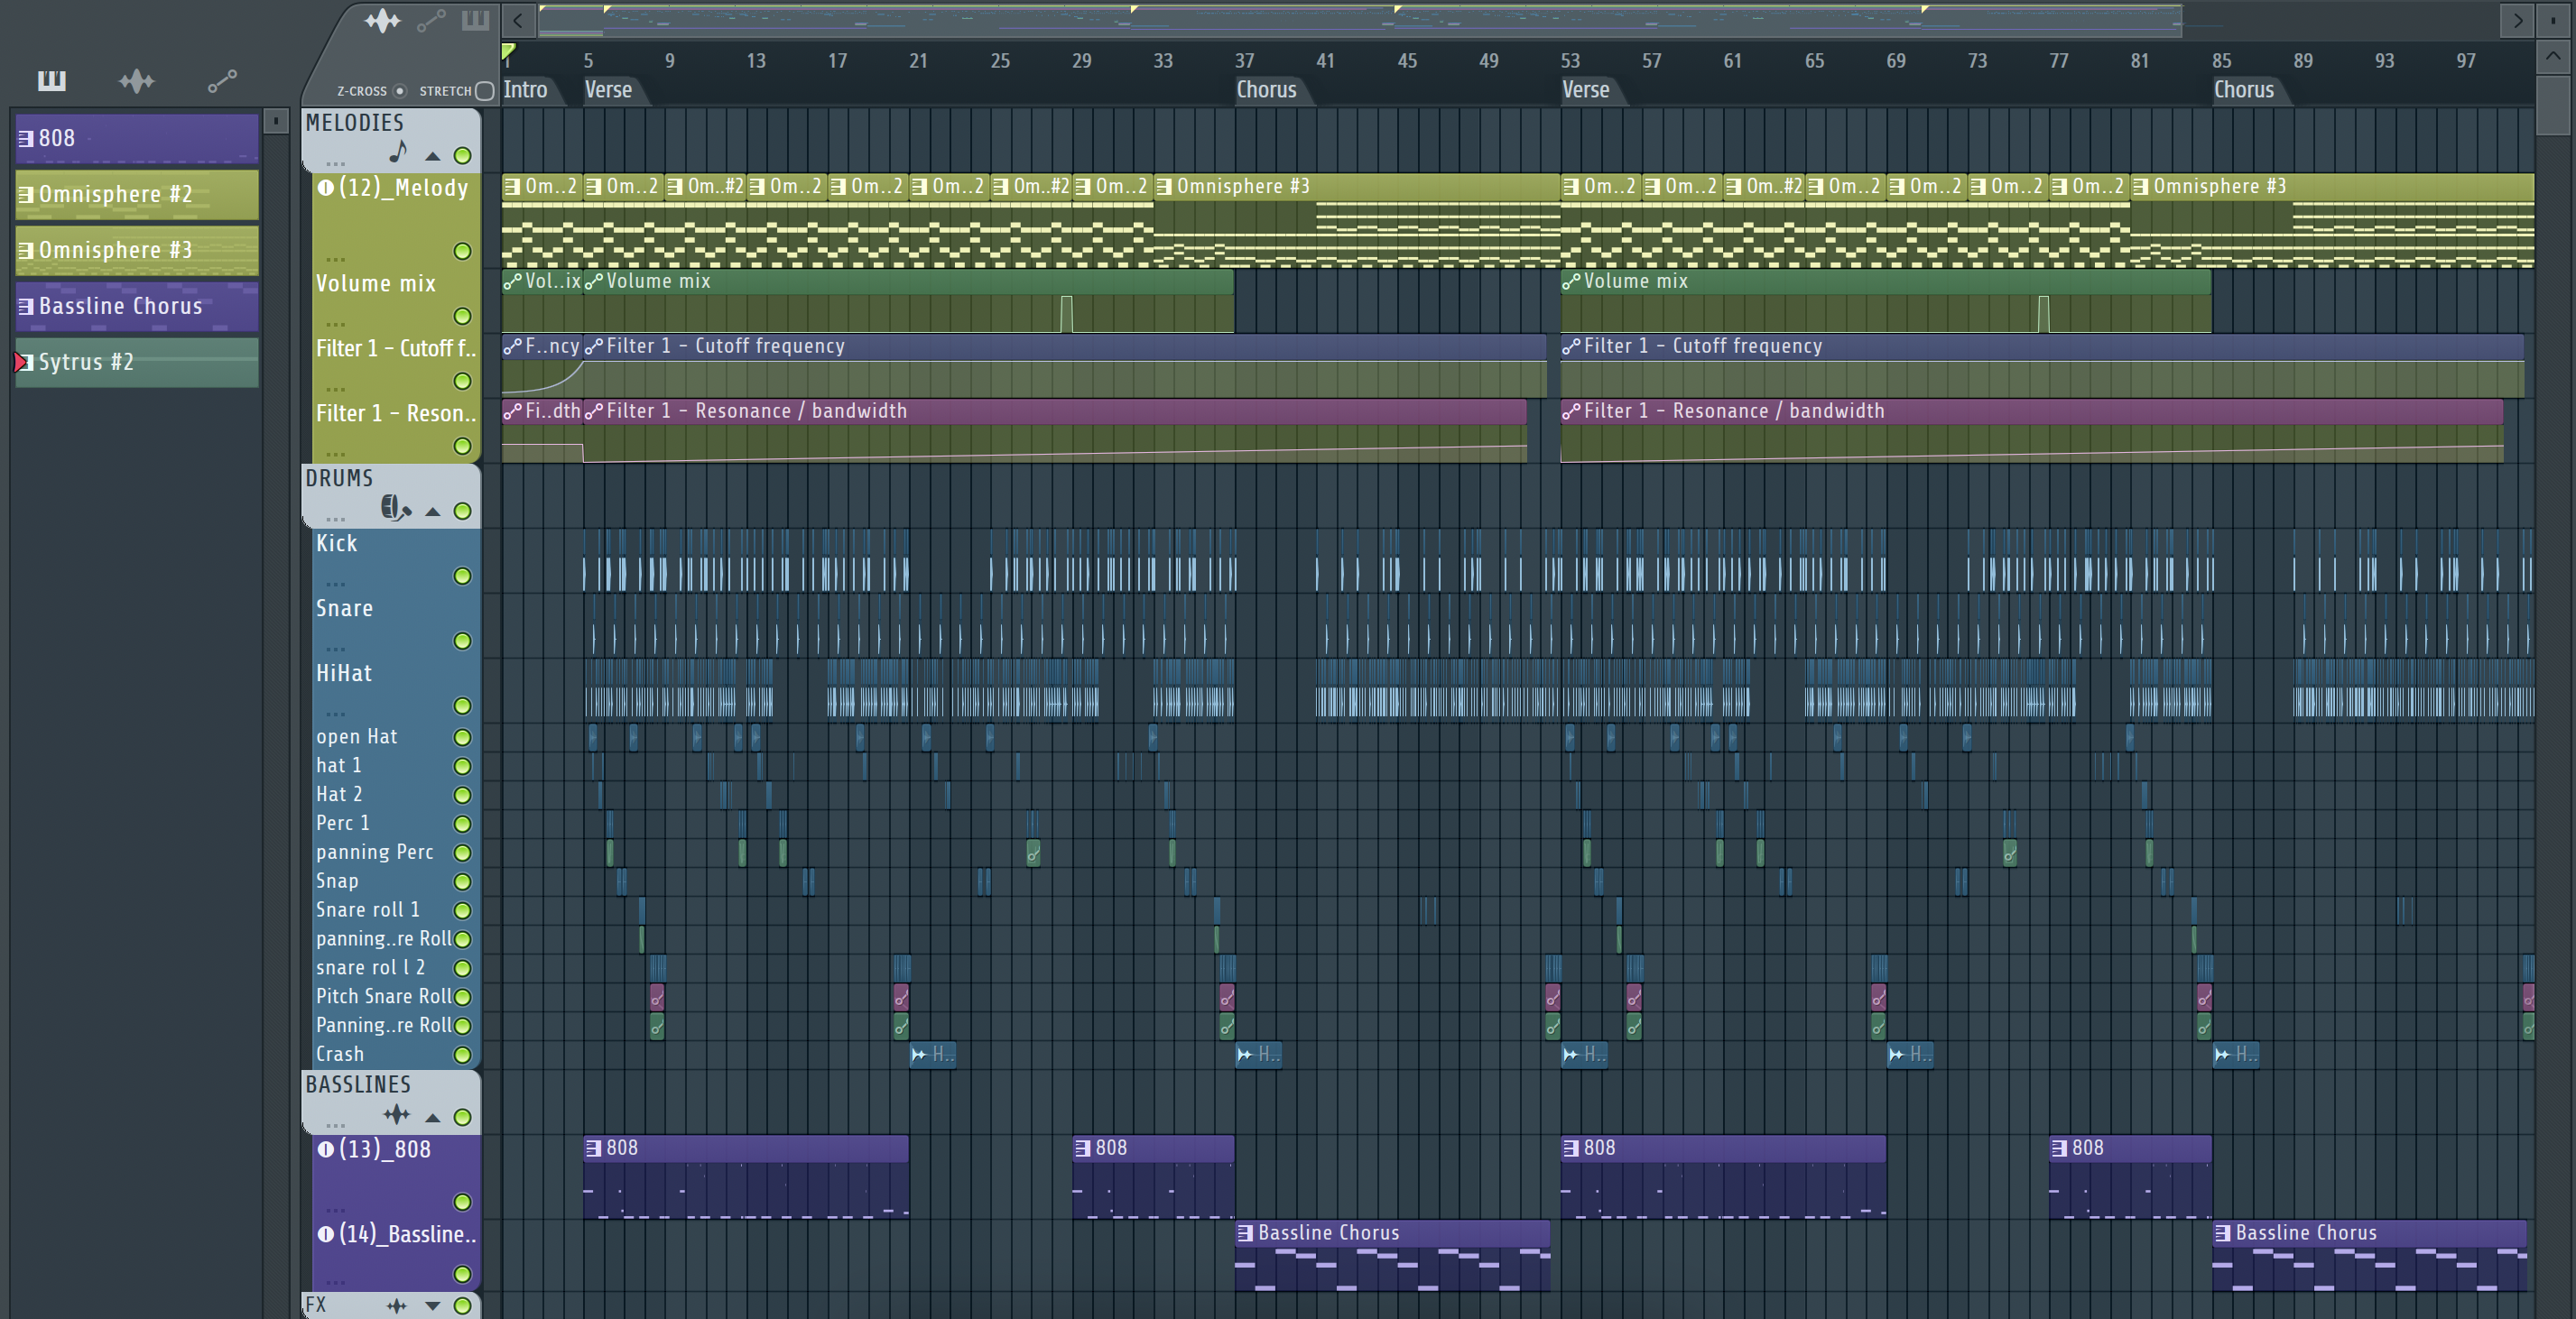Click bar 45 on the timeline ruler
Image resolution: width=2576 pixels, height=1319 pixels.
(1406, 61)
